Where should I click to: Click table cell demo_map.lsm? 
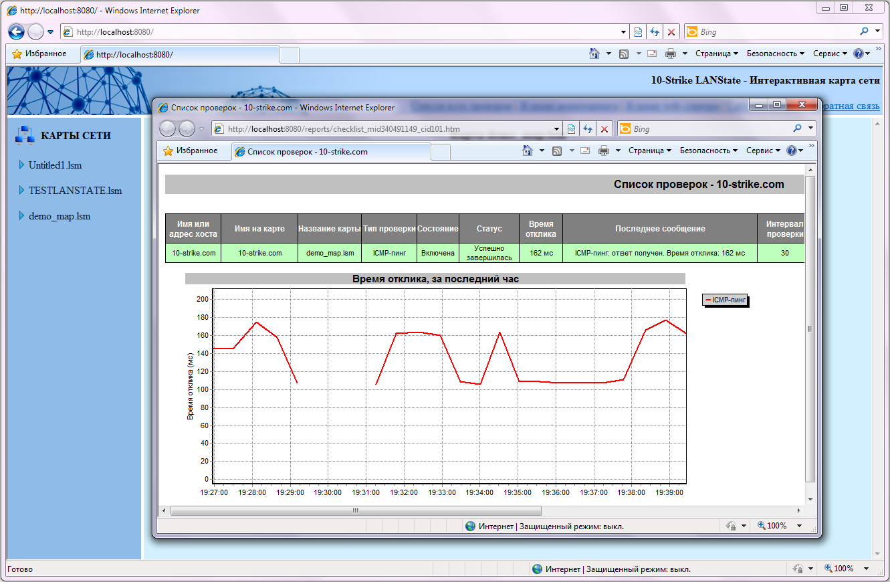pyautogui.click(x=330, y=253)
